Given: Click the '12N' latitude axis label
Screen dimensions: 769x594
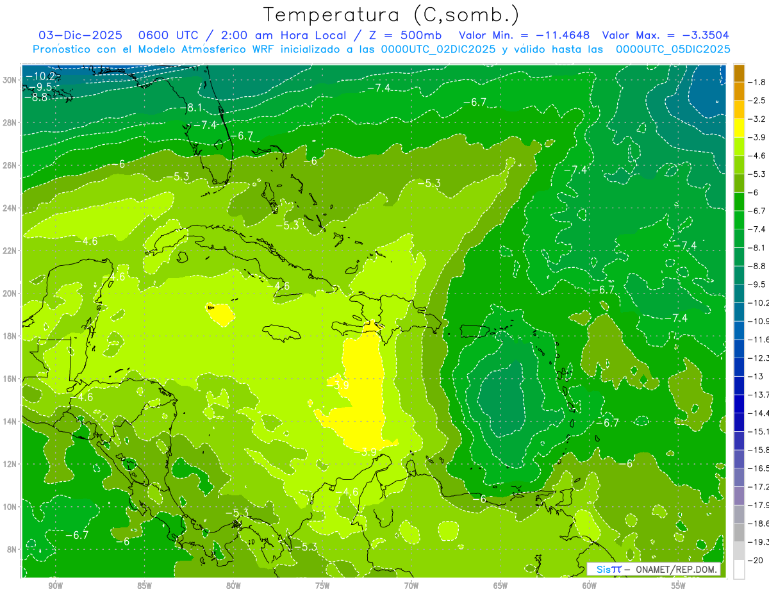Looking at the screenshot, I should (x=10, y=463).
